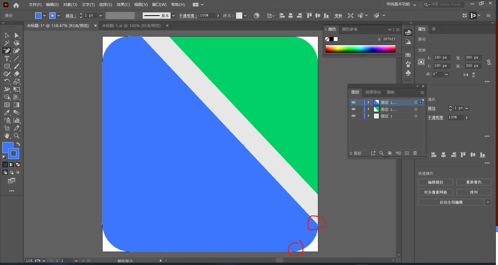Click black swatch in Color panel
The image size is (498, 265).
[331, 39]
